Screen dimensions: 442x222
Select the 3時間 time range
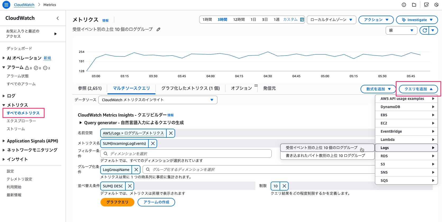(222, 20)
